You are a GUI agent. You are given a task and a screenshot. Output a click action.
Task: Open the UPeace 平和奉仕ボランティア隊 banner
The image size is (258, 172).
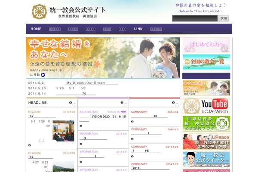click(206, 141)
